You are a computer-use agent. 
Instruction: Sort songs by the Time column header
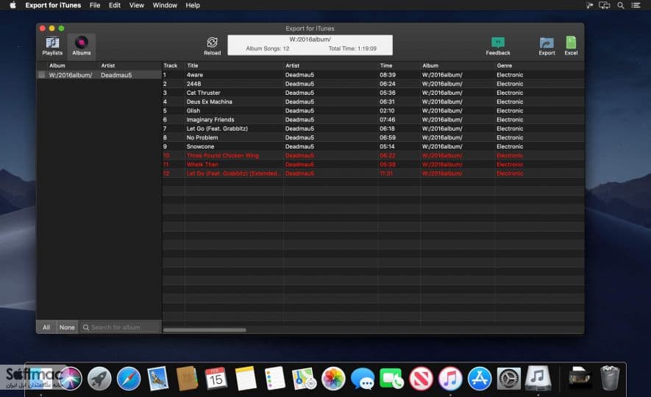(399, 65)
